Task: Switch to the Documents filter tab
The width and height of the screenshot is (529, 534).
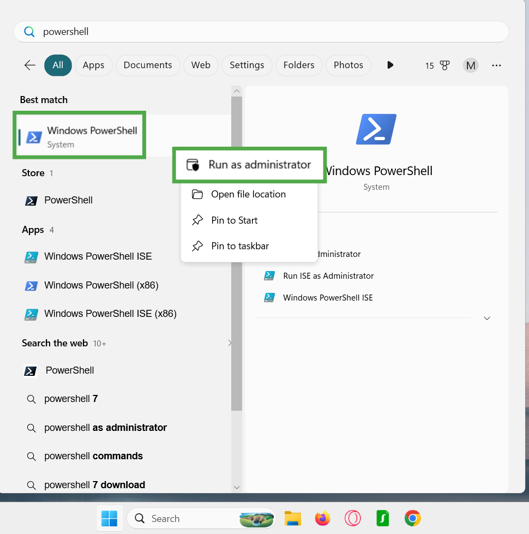Action: pos(148,65)
